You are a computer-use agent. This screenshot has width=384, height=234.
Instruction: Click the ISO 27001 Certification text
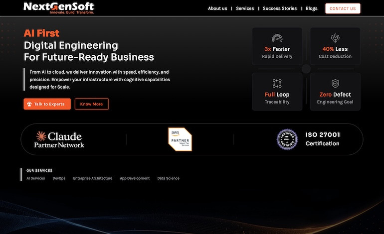[x=323, y=139]
